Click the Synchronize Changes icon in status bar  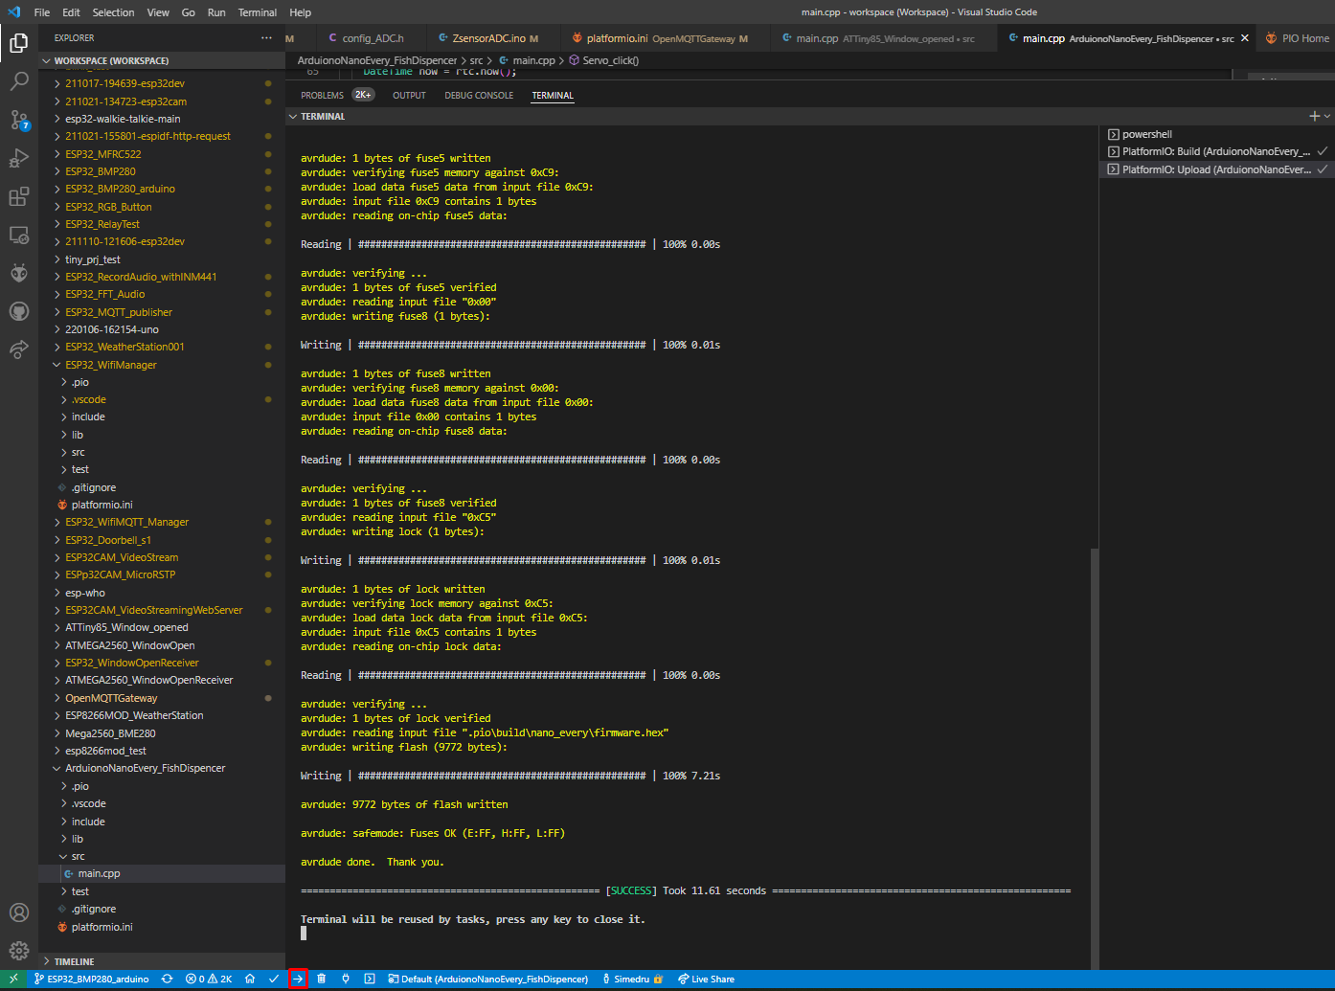[x=168, y=979]
